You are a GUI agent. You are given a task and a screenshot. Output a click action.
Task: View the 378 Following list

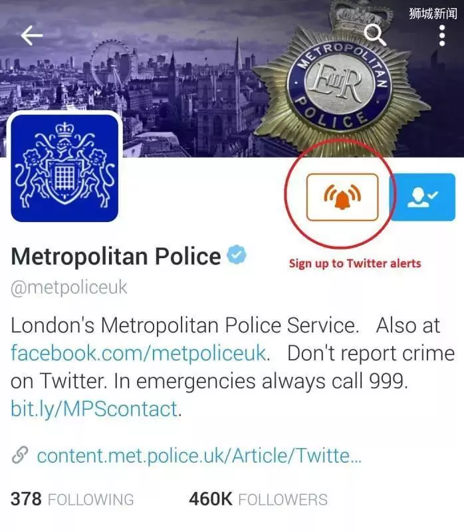point(72,499)
